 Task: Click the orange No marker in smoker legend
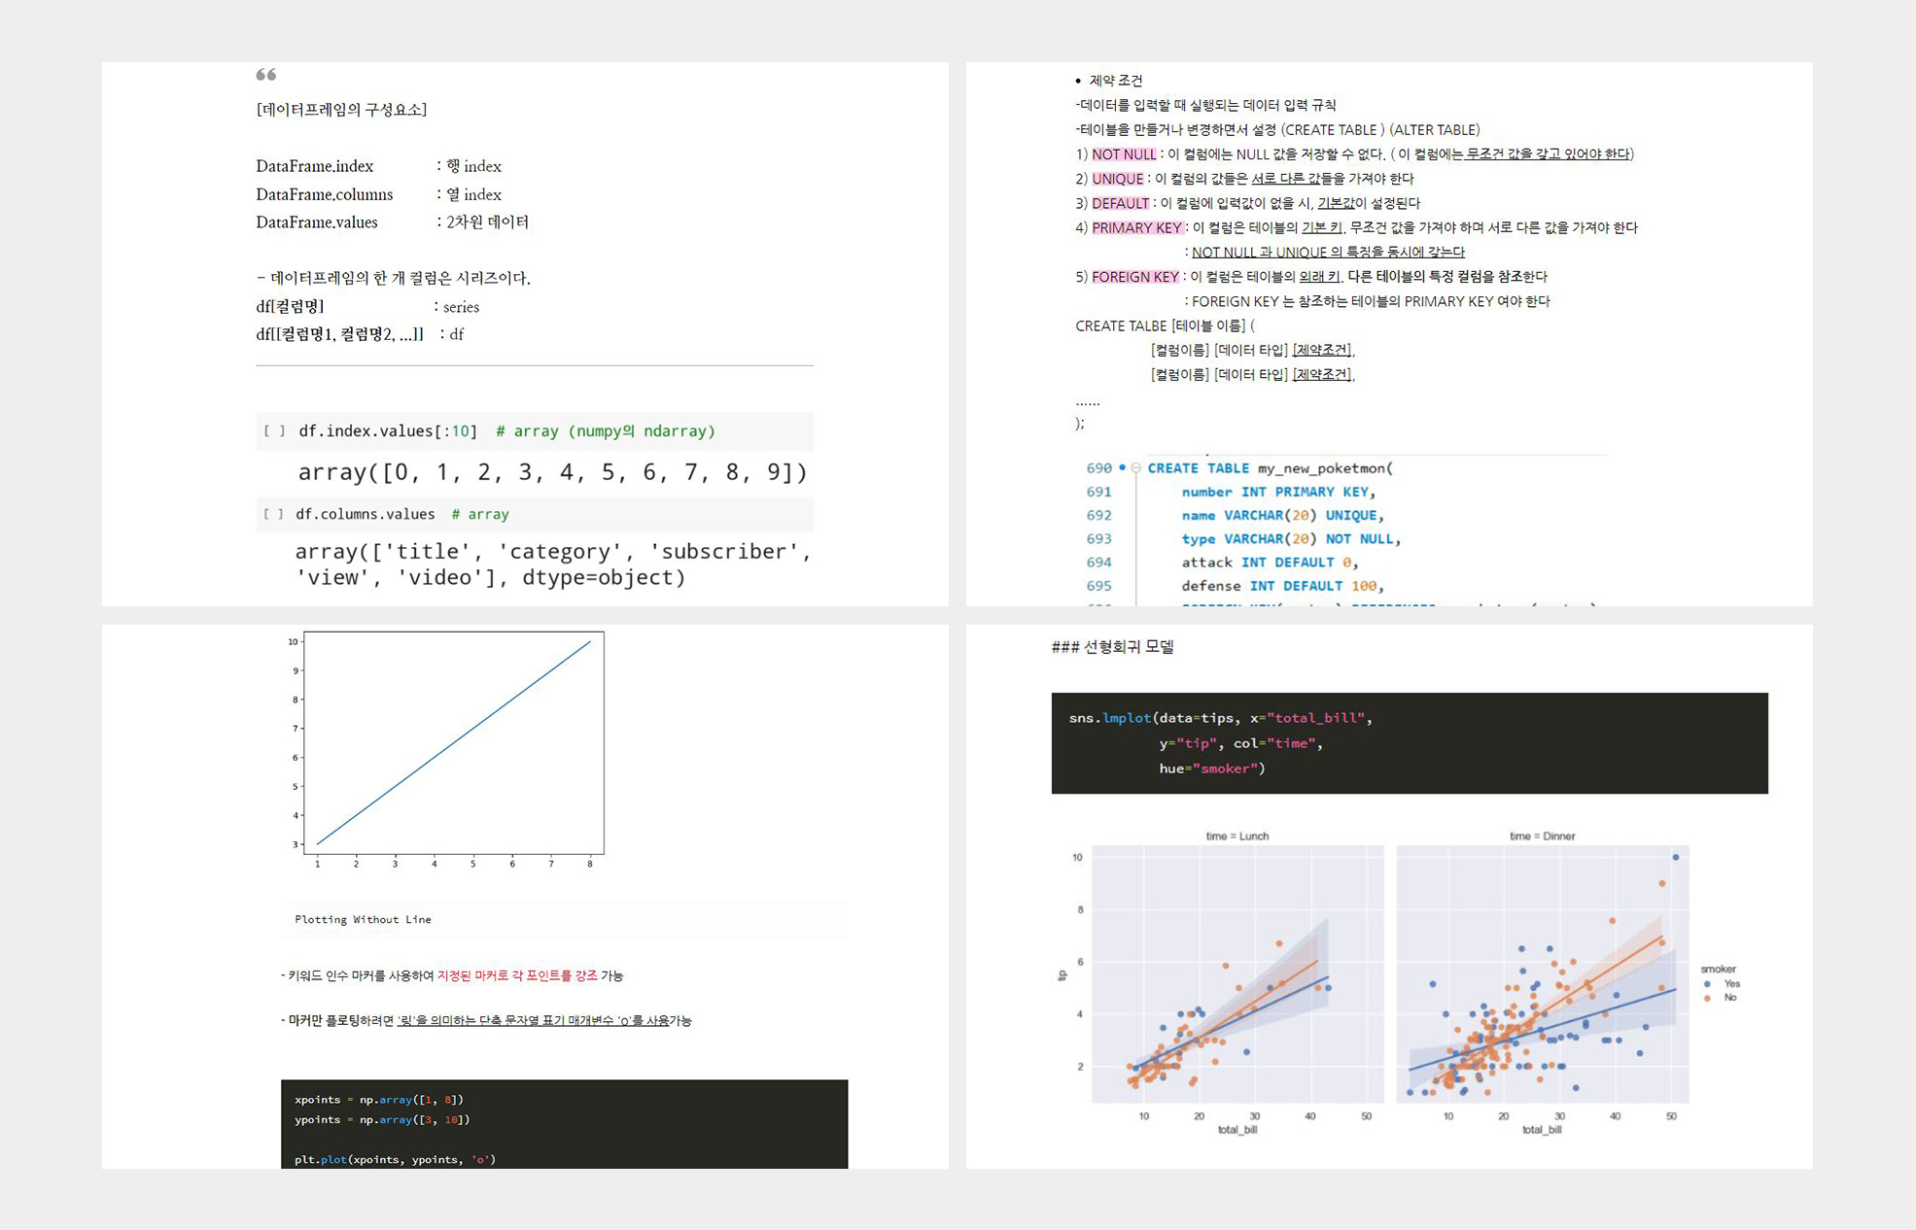coord(1707,998)
